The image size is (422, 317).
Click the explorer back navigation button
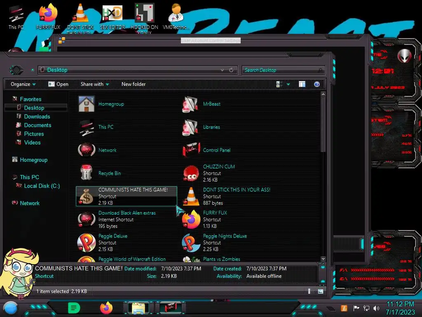click(16, 70)
